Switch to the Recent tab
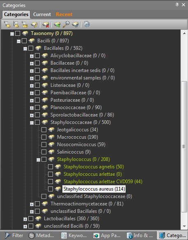188x240 pixels. tap(64, 14)
